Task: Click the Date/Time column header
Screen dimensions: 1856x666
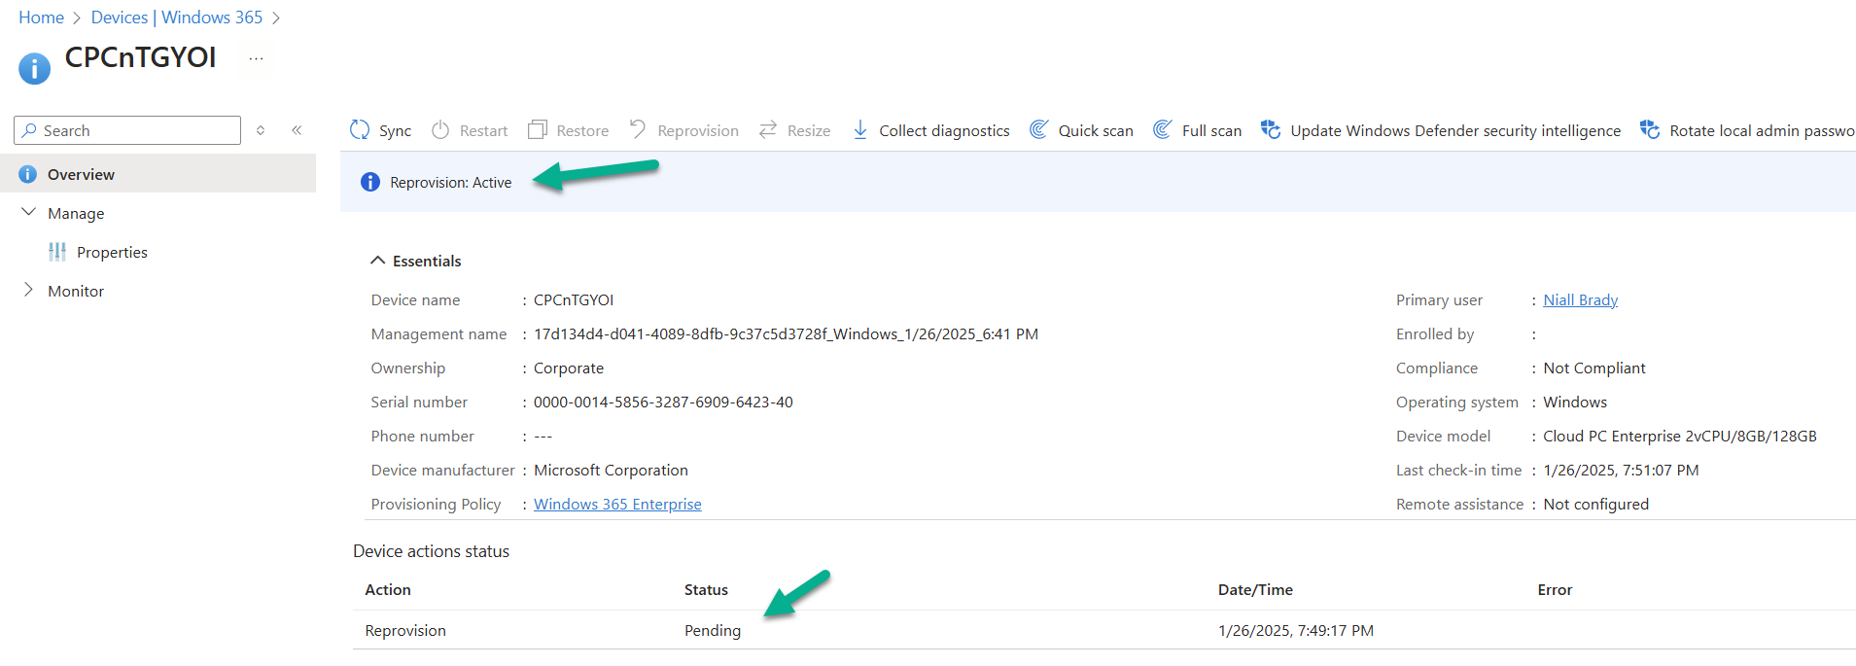Action: click(1255, 589)
